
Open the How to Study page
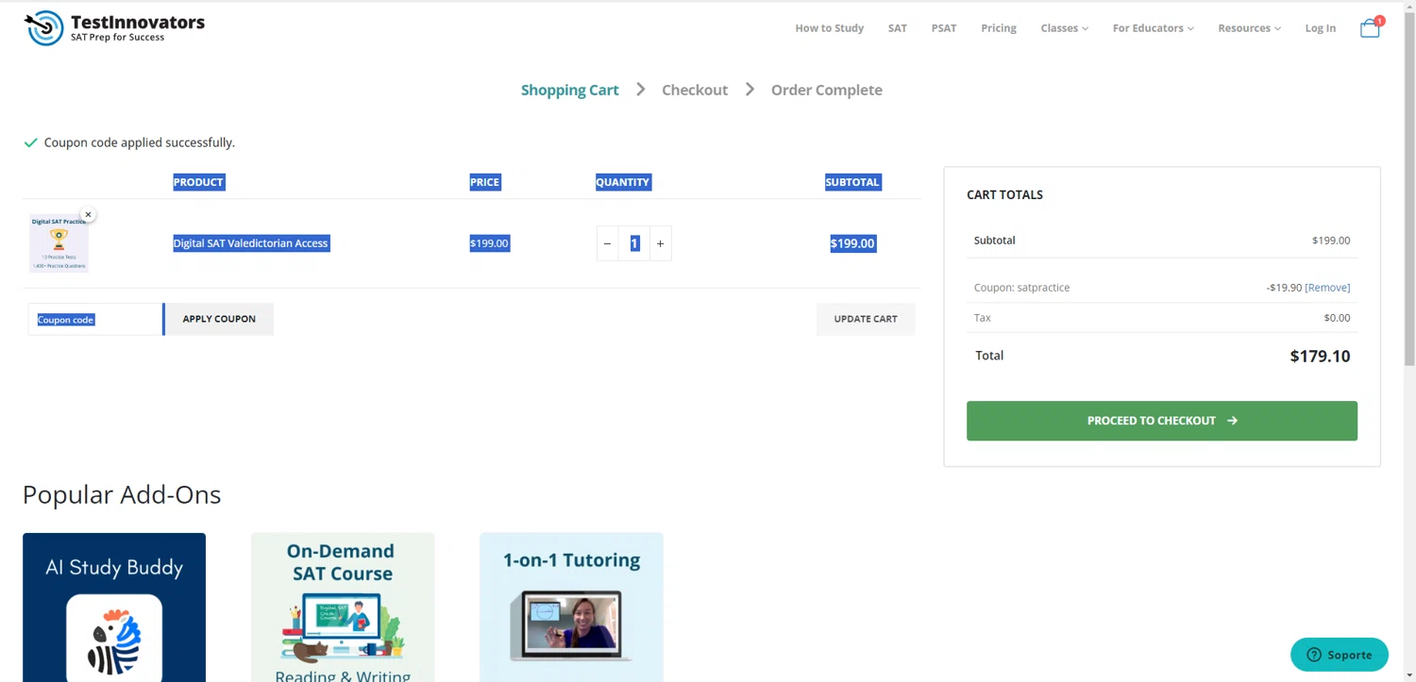tap(829, 28)
